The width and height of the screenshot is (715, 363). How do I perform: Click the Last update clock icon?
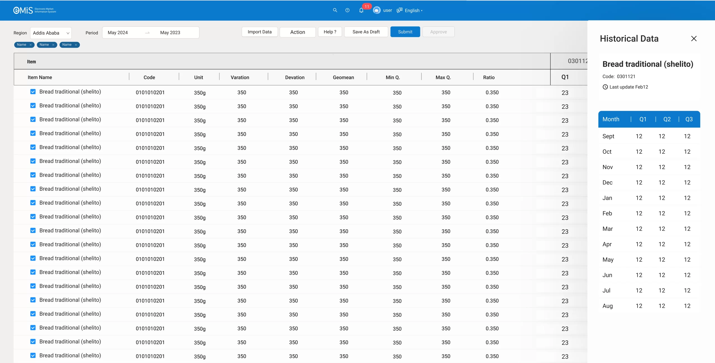(x=605, y=87)
